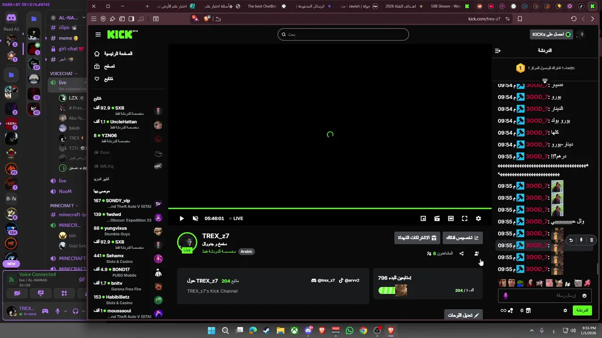Open the girl-chat channel in Discord
Image resolution: width=602 pixels, height=338 pixels.
pyautogui.click(x=68, y=49)
